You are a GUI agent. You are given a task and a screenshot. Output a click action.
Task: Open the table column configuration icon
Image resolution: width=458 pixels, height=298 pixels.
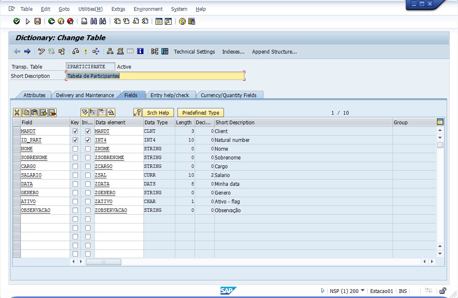(440, 122)
